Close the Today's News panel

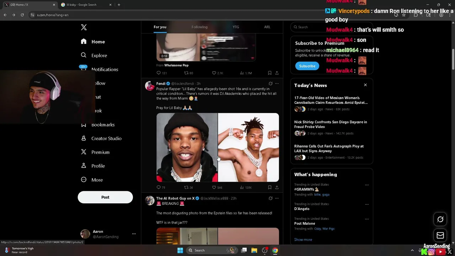(365, 85)
